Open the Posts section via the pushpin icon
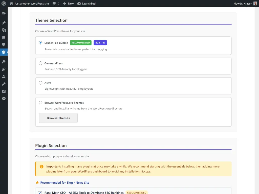The width and height of the screenshot is (259, 194). [4, 23]
